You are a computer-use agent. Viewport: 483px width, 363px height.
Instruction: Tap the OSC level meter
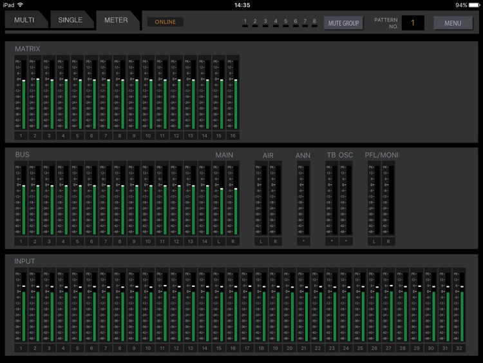coord(346,199)
